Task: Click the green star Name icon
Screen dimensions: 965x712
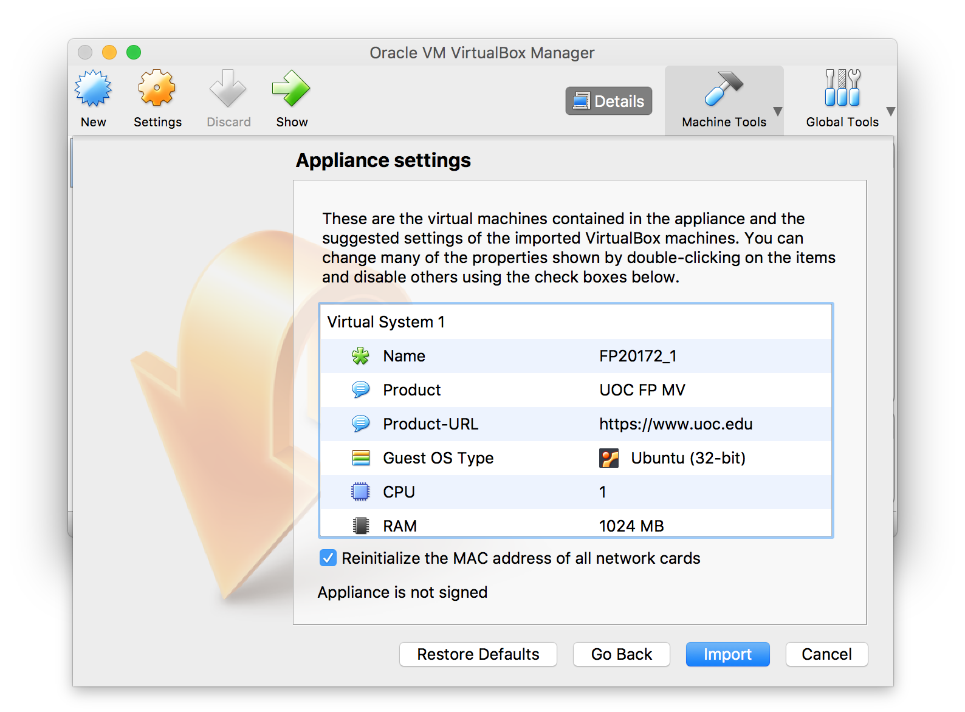Action: pos(360,356)
